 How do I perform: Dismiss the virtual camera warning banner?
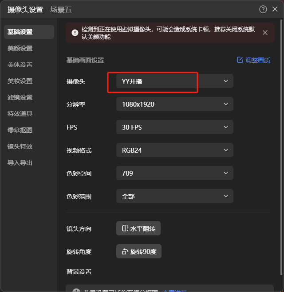265,33
